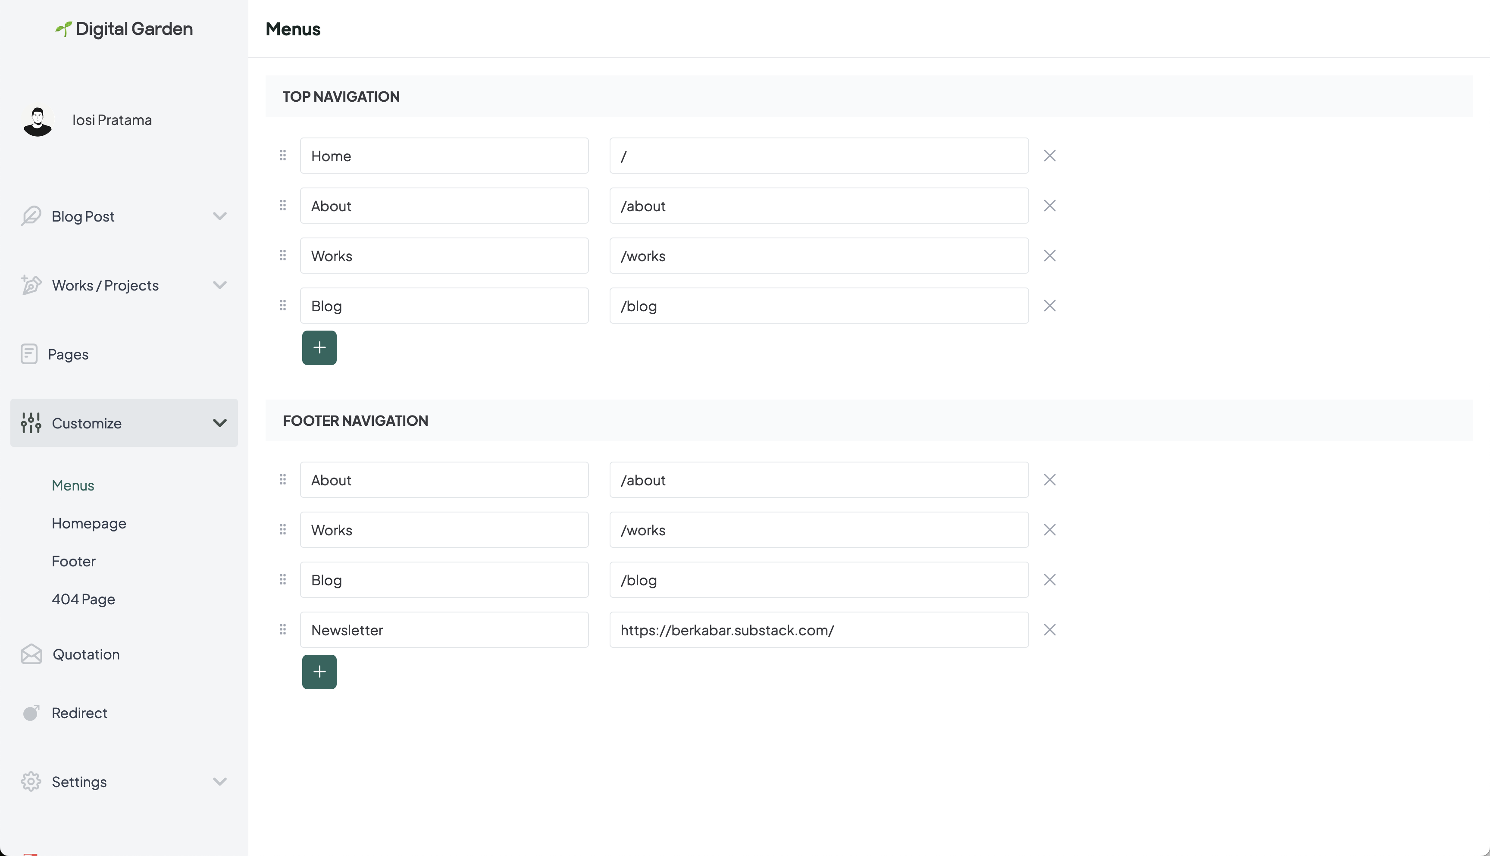Click the Pages document icon
1490x856 pixels.
pyautogui.click(x=29, y=354)
